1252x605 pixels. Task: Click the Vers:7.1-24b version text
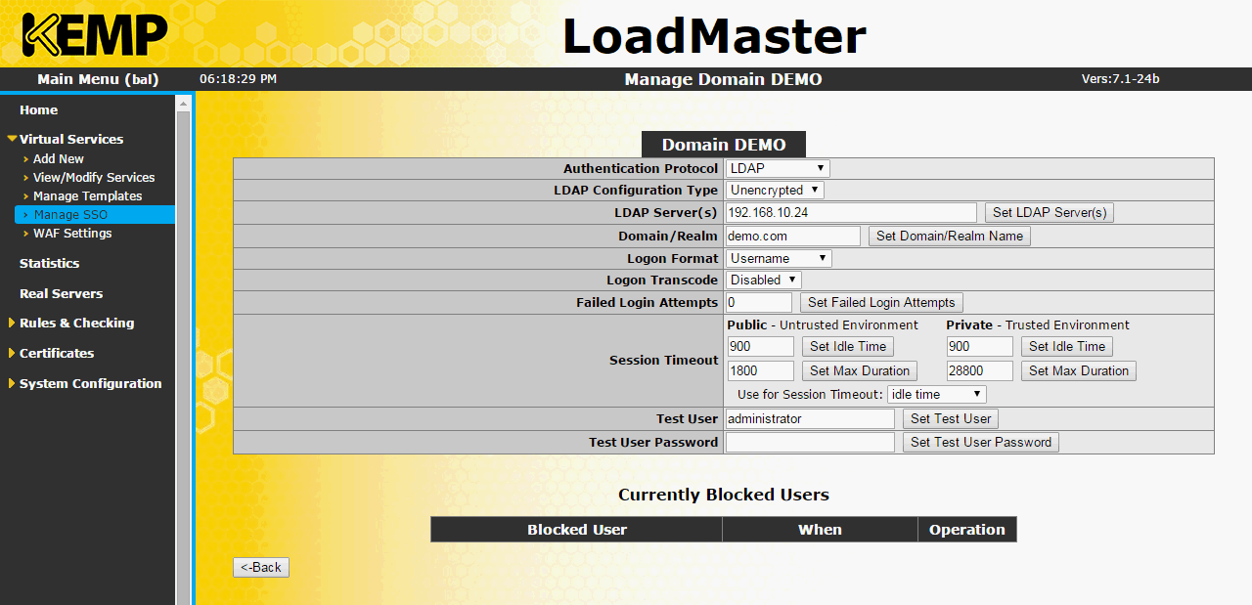click(x=1120, y=79)
